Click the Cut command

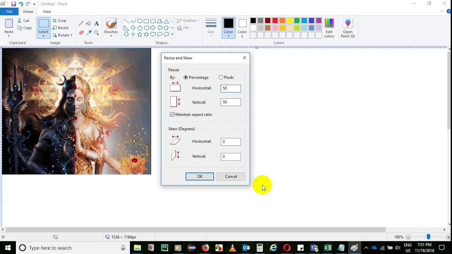click(x=24, y=20)
